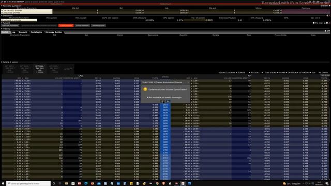Click the call-side VEGA column header

pyautogui.click(x=137, y=78)
